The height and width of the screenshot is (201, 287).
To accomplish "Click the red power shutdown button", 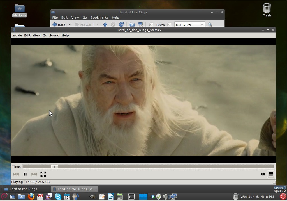I will click(283, 197).
